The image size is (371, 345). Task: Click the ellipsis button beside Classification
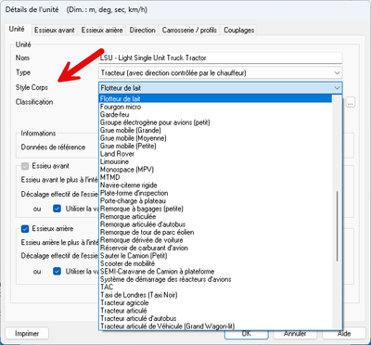pyautogui.click(x=350, y=102)
